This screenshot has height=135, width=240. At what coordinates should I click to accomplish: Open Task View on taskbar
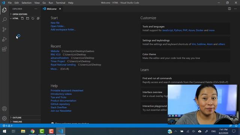13,131
